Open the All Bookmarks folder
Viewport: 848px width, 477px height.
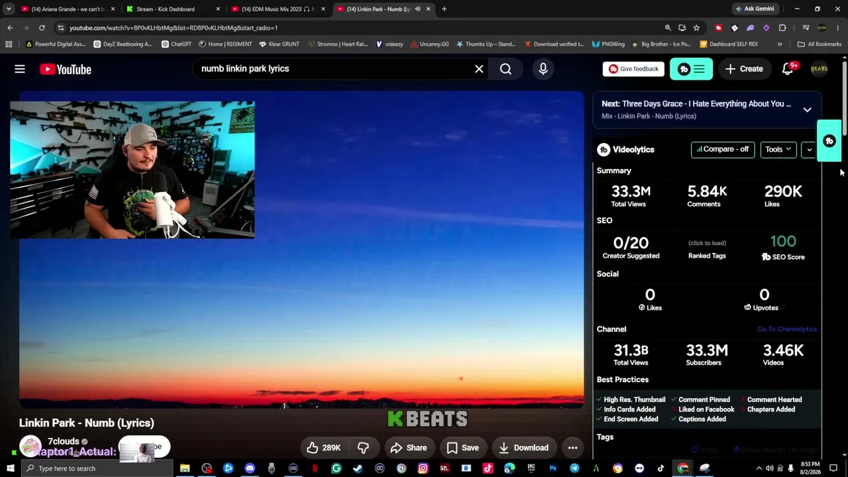tap(820, 44)
